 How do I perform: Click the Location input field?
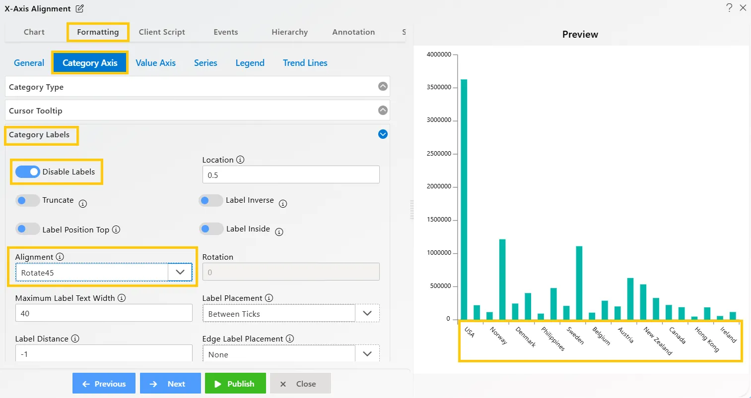tap(291, 174)
